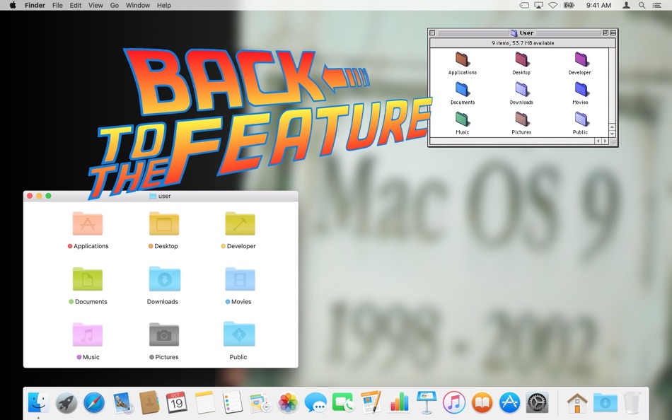
Task: Click classic window scroll right arrow
Action: click(x=605, y=141)
